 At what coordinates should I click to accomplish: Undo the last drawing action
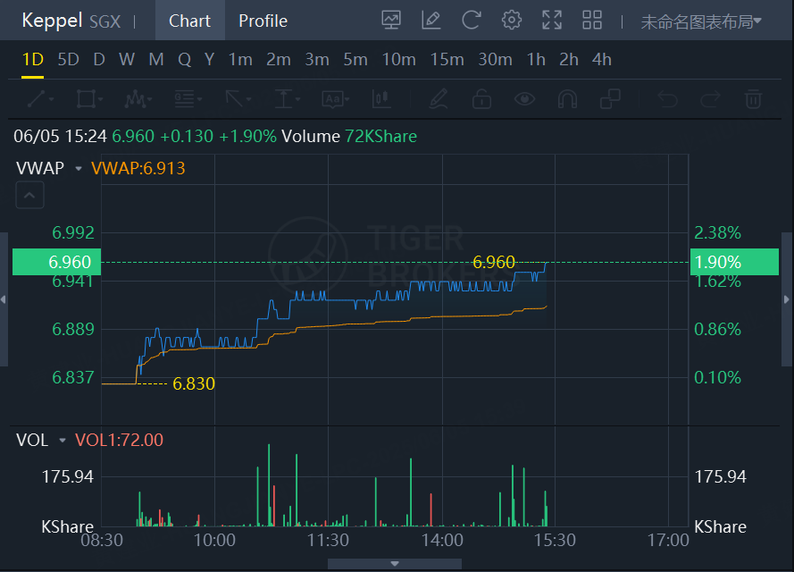(x=667, y=99)
